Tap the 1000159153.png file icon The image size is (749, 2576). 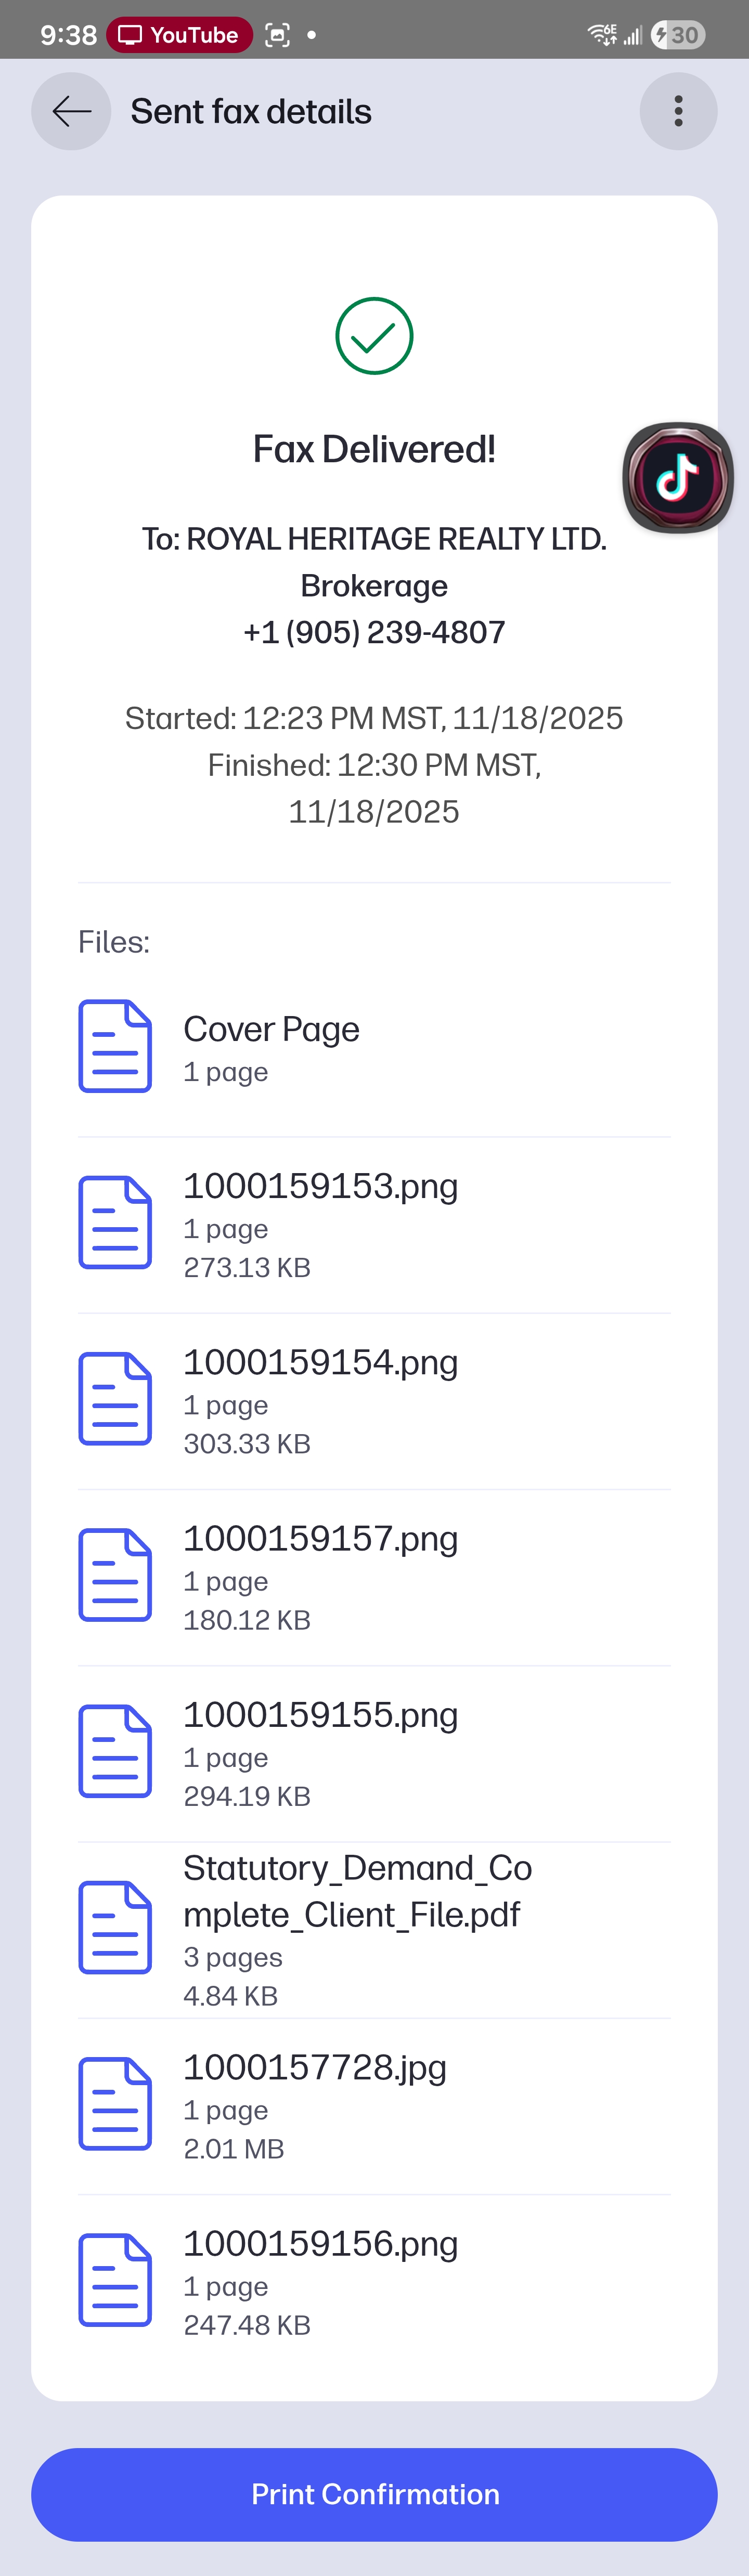click(x=115, y=1222)
